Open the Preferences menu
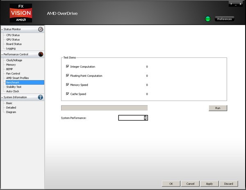 pyautogui.click(x=224, y=19)
